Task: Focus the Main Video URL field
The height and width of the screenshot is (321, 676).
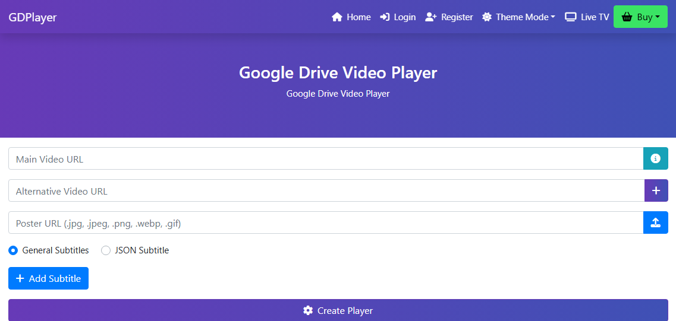Action: coord(325,158)
